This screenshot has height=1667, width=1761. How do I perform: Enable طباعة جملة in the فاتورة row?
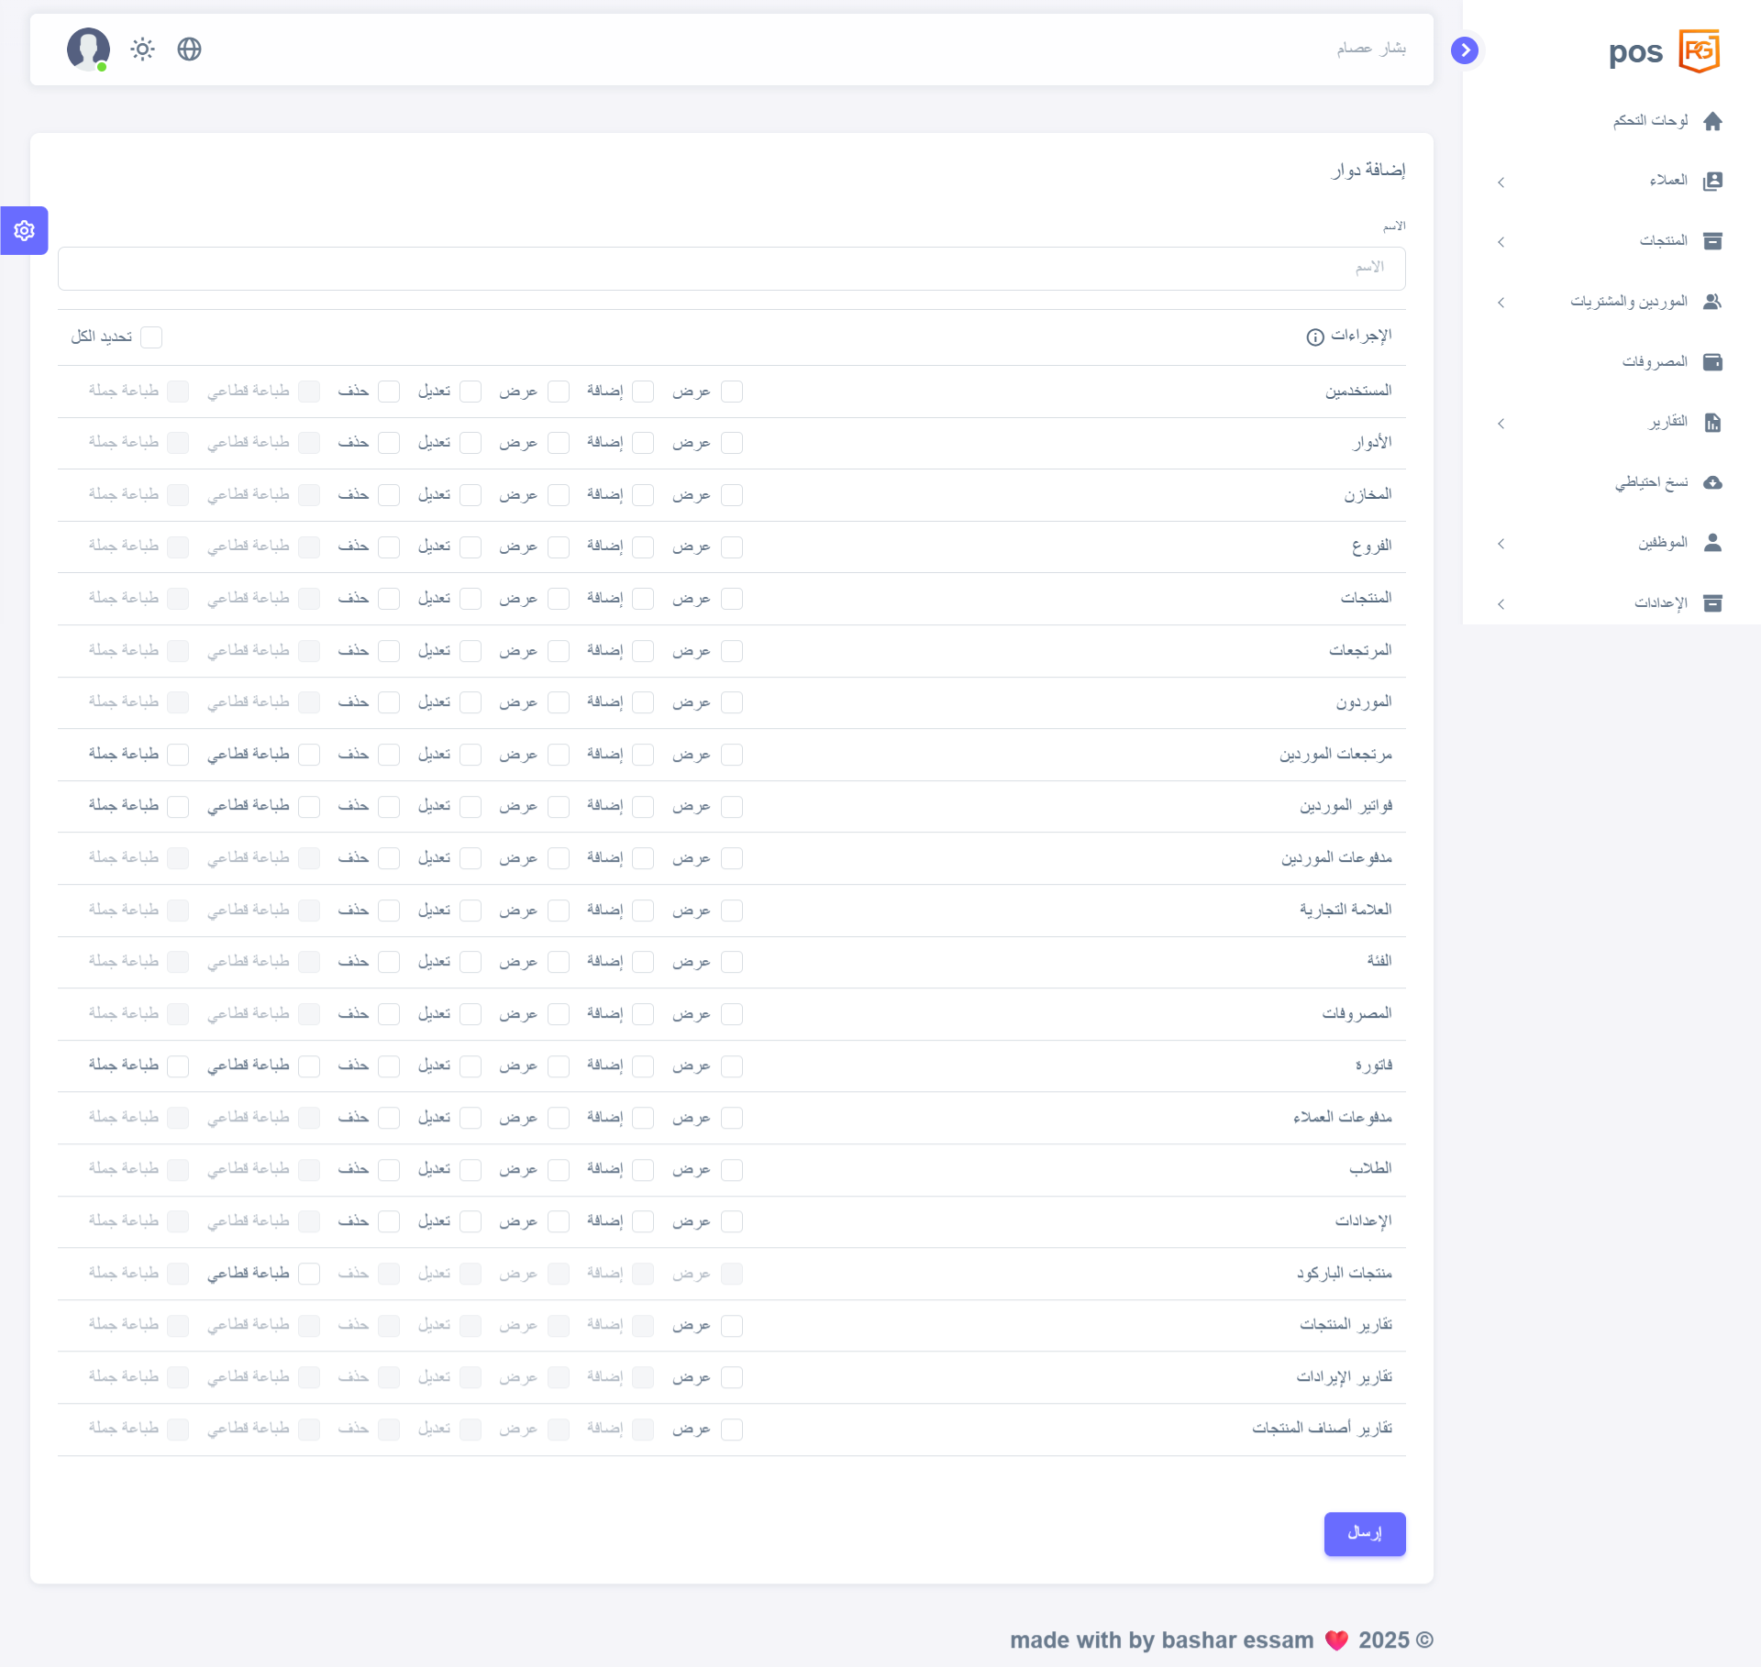[178, 1065]
